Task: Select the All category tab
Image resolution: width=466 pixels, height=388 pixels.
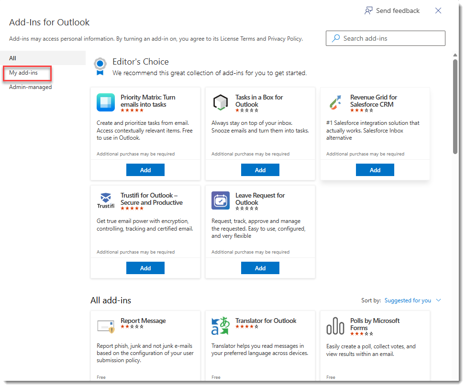Action: point(13,58)
